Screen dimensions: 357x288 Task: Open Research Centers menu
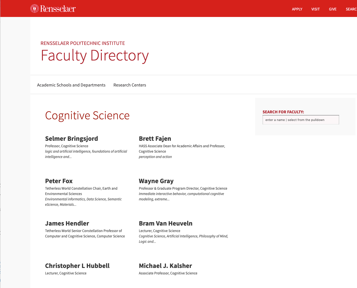(130, 85)
